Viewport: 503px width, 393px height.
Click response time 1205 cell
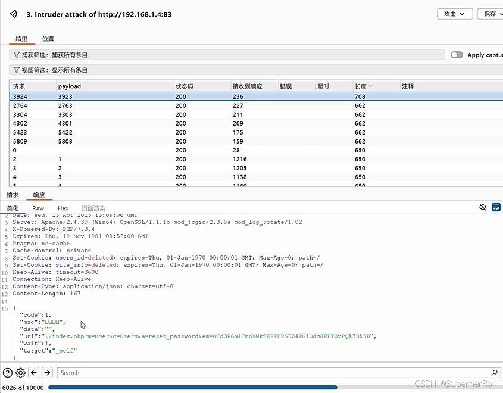(x=240, y=168)
